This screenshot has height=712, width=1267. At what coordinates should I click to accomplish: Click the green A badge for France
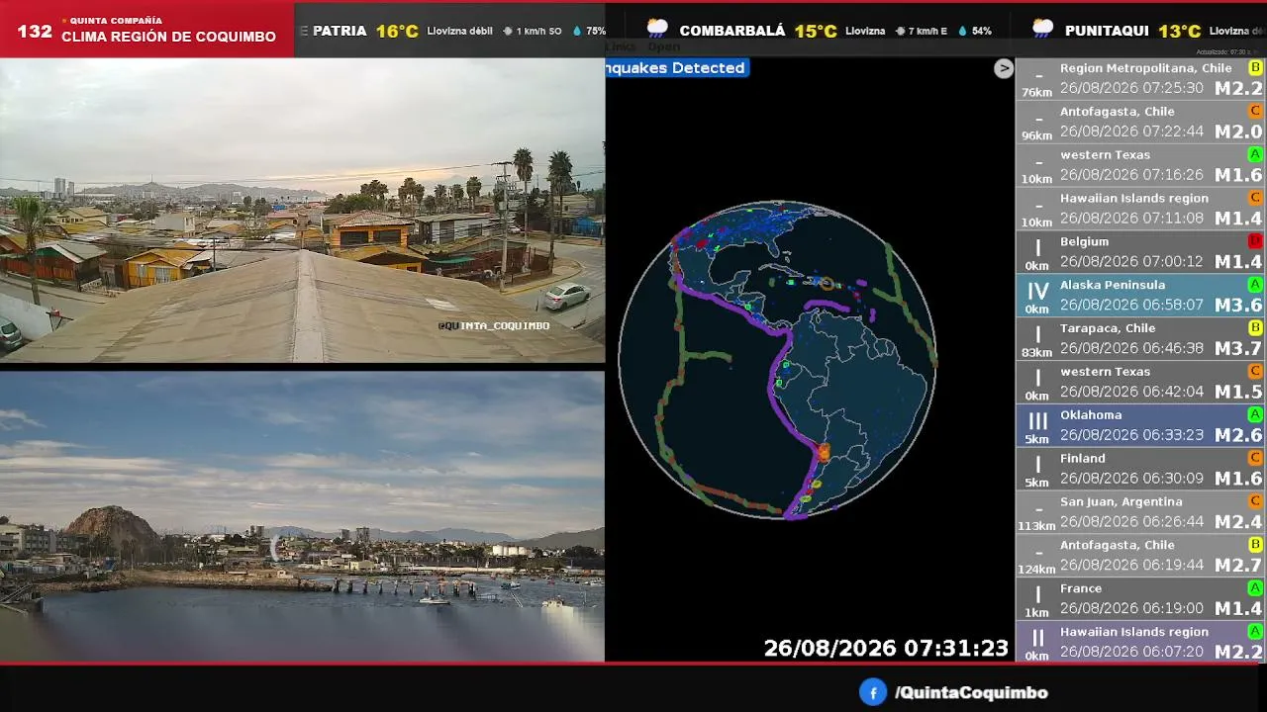coord(1255,588)
